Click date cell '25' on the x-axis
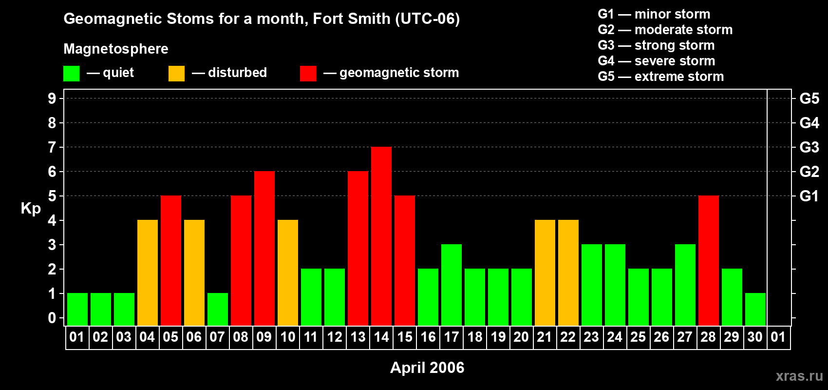828x390 pixels. point(639,337)
